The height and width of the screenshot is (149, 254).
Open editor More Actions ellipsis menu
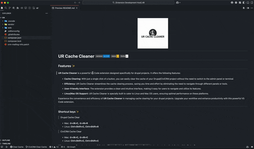[x=252, y=8]
